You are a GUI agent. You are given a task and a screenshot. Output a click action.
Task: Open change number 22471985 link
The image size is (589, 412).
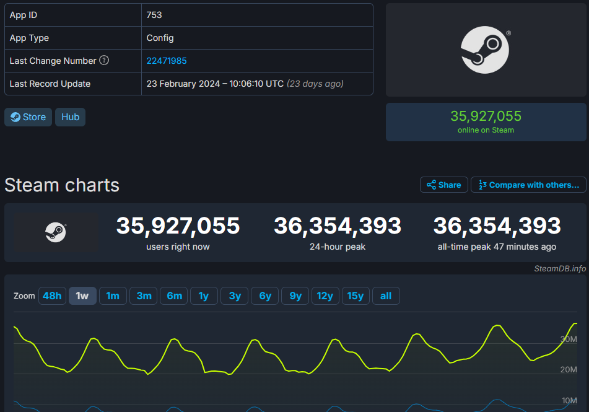pos(167,61)
